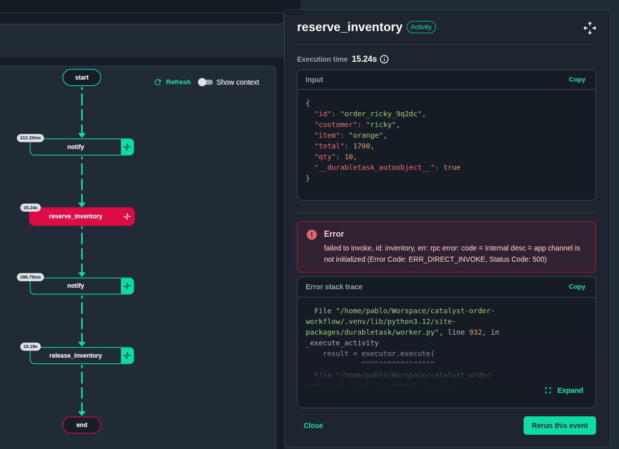Select the start node

82,78
